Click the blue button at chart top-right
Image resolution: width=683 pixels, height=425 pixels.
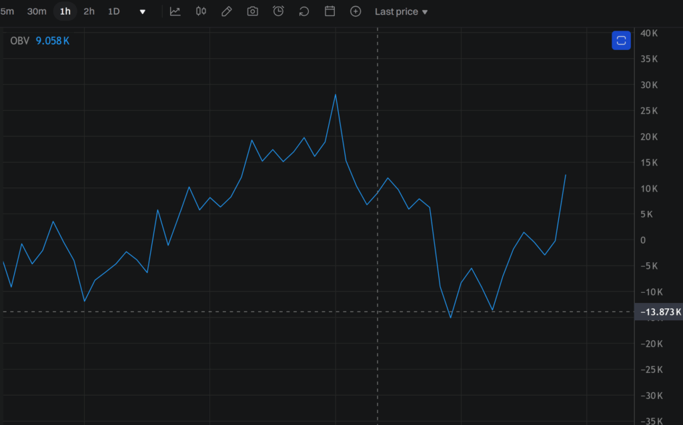pos(621,41)
